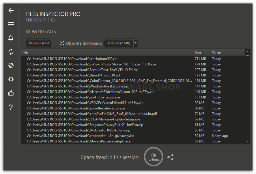256x174 pixels.
Task: Open the lifebuoy support icon
Action: 11,65
